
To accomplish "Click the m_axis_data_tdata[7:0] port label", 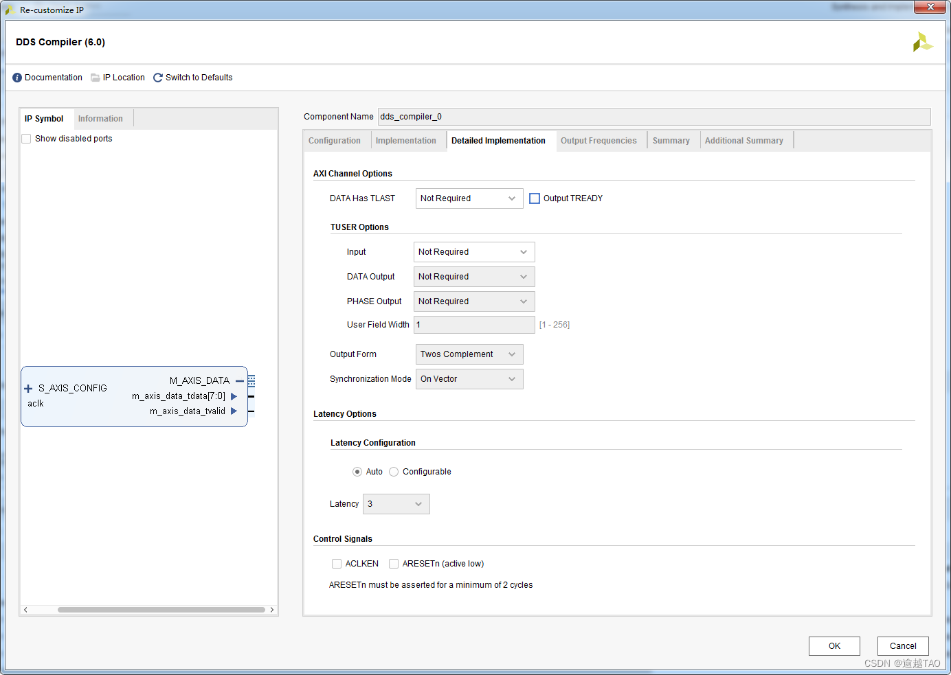I will (x=179, y=396).
